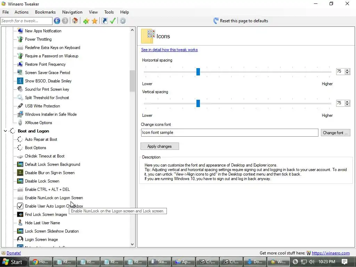The image size is (356, 267).
Task: Click the Apply changes button
Action: point(160,146)
